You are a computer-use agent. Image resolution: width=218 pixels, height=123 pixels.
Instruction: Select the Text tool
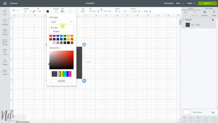(5, 52)
